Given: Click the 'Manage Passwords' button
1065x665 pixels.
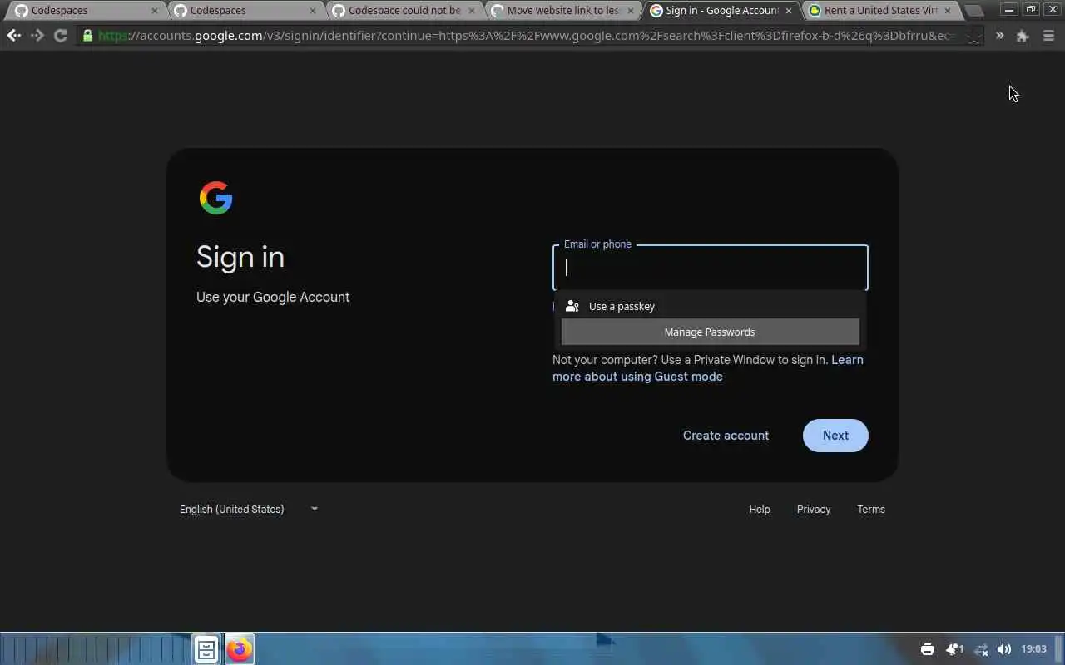Looking at the screenshot, I should point(710,332).
